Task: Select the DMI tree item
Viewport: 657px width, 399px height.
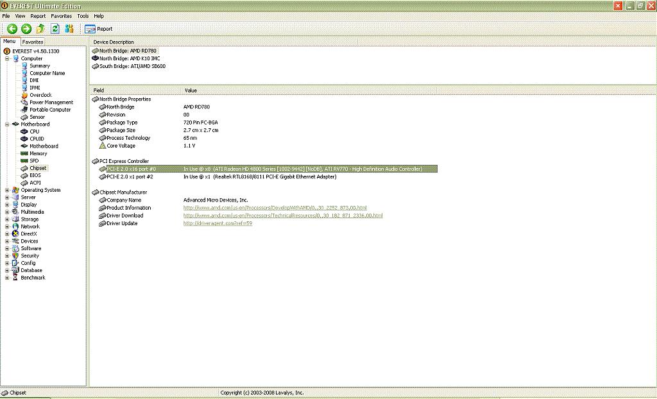Action: click(x=34, y=80)
